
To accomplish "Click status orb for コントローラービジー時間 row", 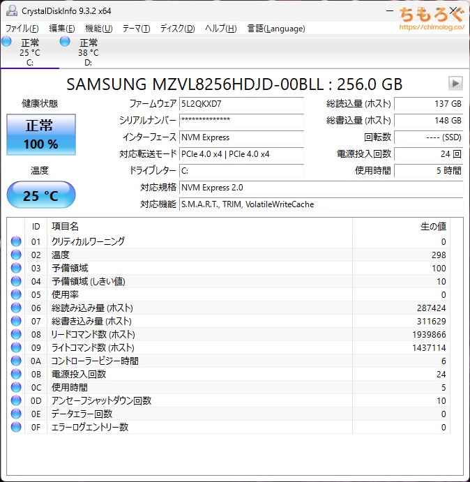I will (x=16, y=361).
